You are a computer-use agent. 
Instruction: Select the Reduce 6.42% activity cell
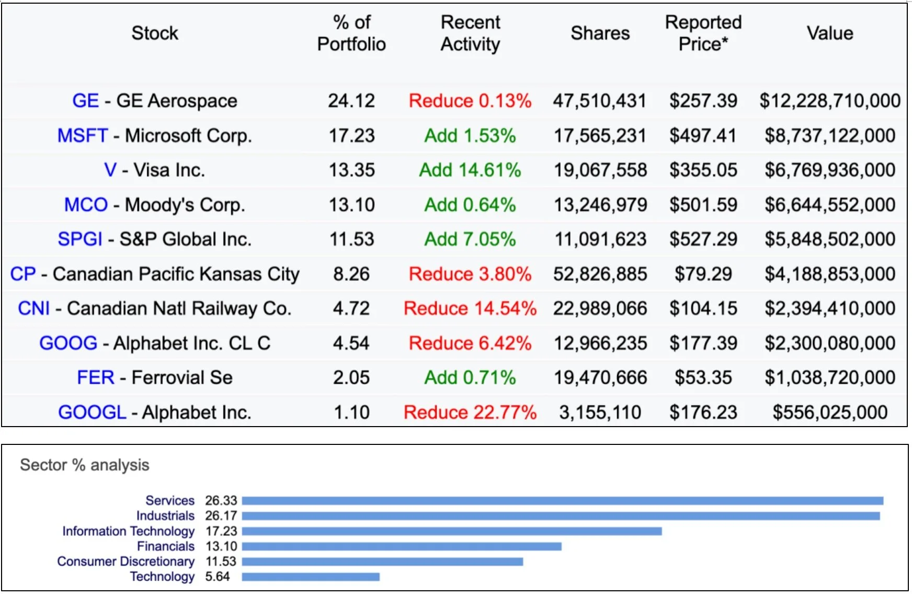470,343
